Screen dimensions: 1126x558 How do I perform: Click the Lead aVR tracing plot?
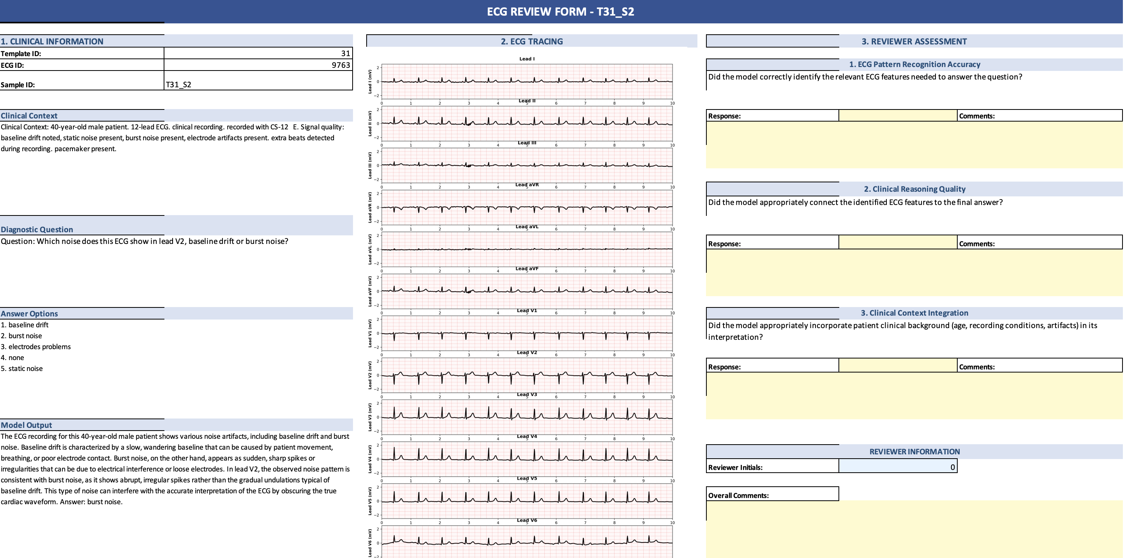point(527,207)
